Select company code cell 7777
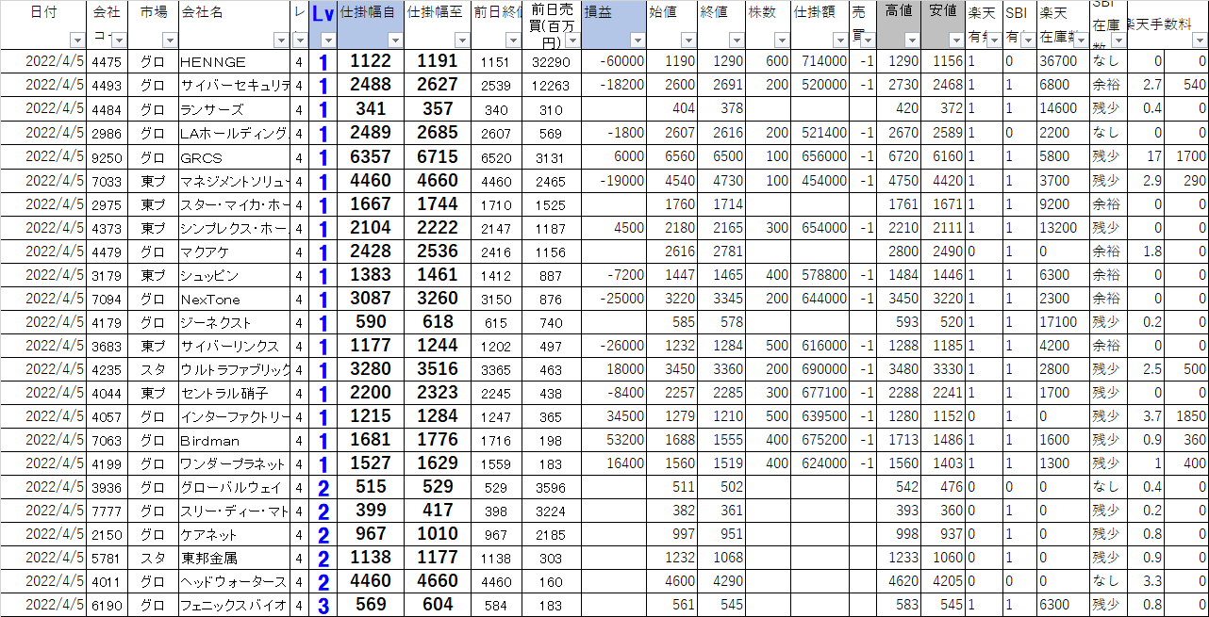This screenshot has height=617, width=1209. point(108,511)
